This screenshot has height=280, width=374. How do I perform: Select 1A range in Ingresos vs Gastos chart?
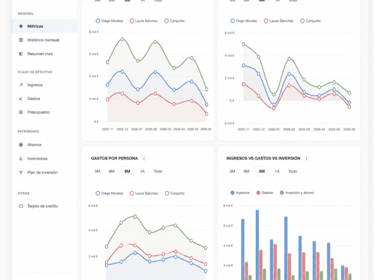277,171
